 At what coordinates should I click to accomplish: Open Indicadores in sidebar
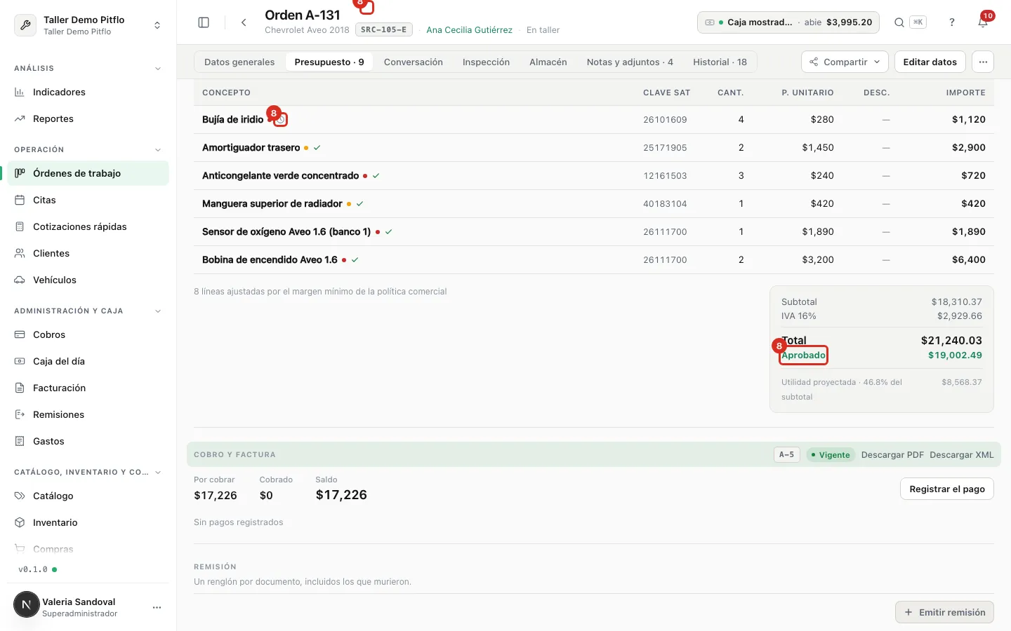coord(88,92)
